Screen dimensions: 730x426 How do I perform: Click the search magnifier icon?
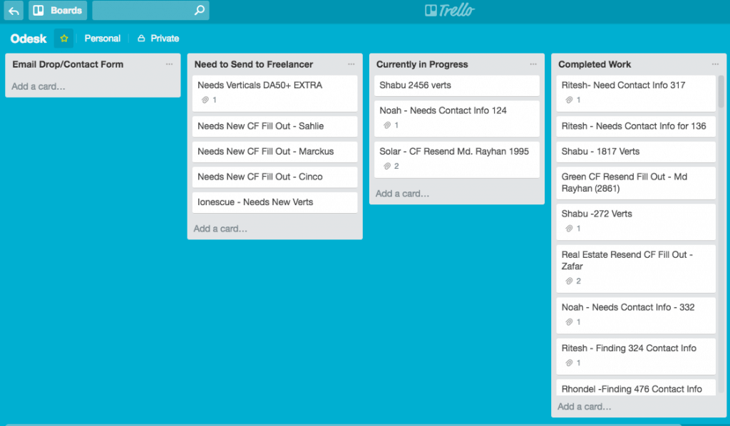[x=200, y=10]
